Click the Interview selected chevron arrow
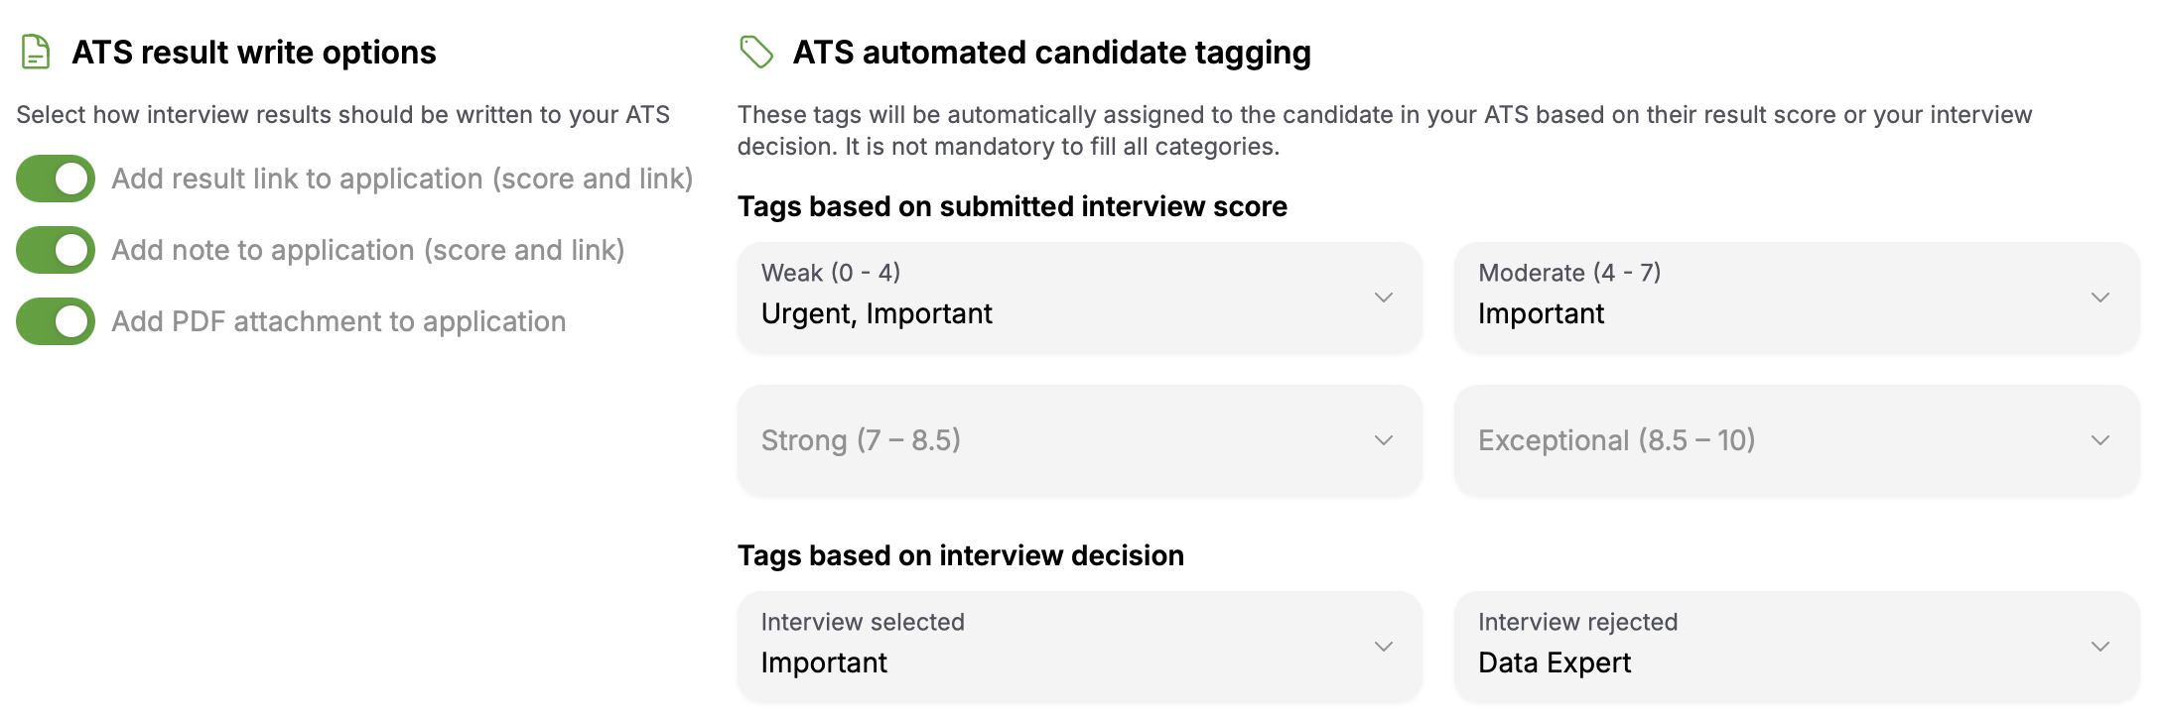This screenshot has width=2166, height=722. point(1384,647)
